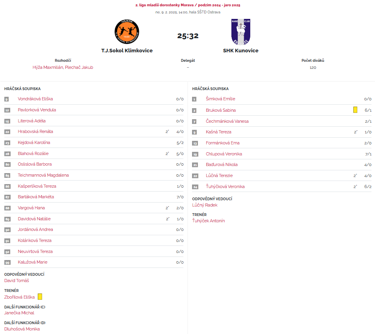Open trainer Ťuhýček Antonín's page

209,221
